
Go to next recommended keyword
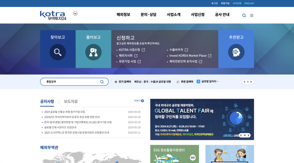click(x=251, y=82)
